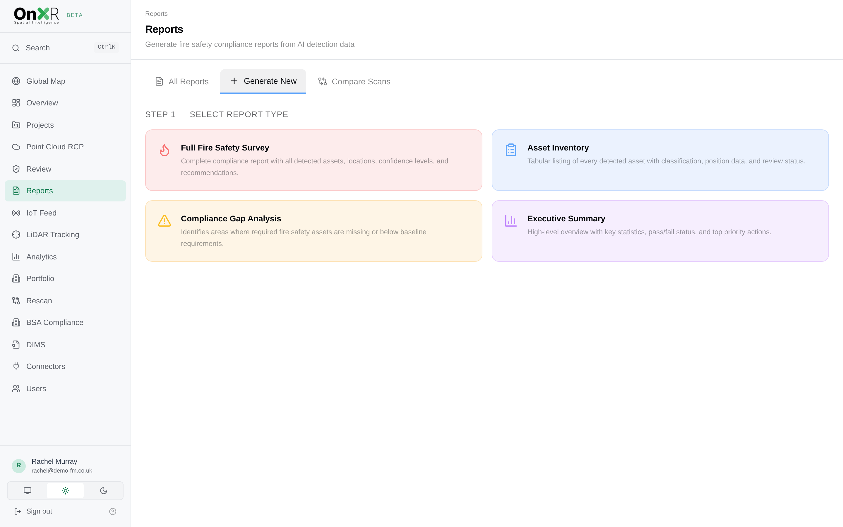Open DIMS page
Viewport: 843px width, 527px height.
tap(65, 344)
